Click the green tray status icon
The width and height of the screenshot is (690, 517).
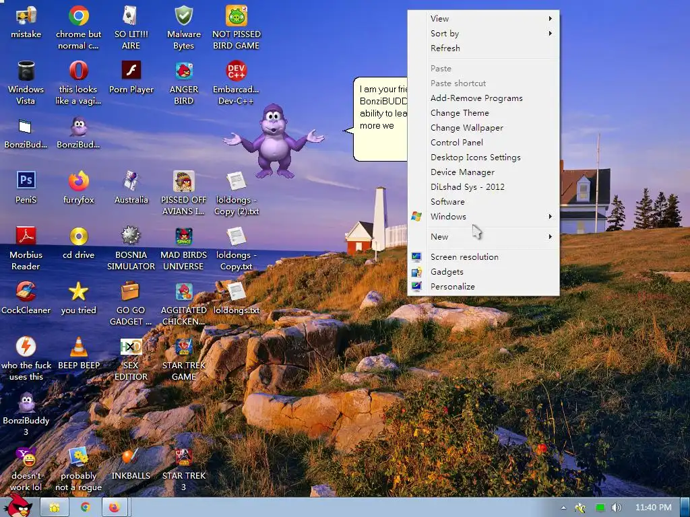point(600,508)
